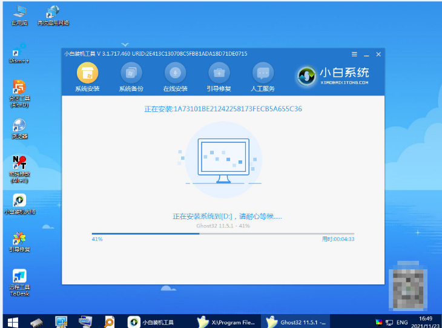442x328 pixels.
Task: Select the 系统安装 tab icon
Action: point(87,73)
